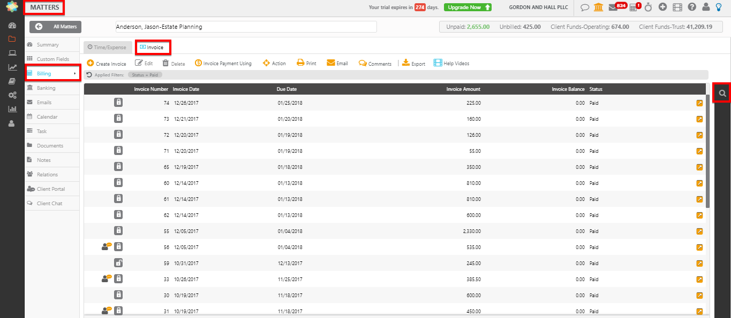731x318 pixels.
Task: Open the settings gears icon in left rail
Action: [12, 95]
